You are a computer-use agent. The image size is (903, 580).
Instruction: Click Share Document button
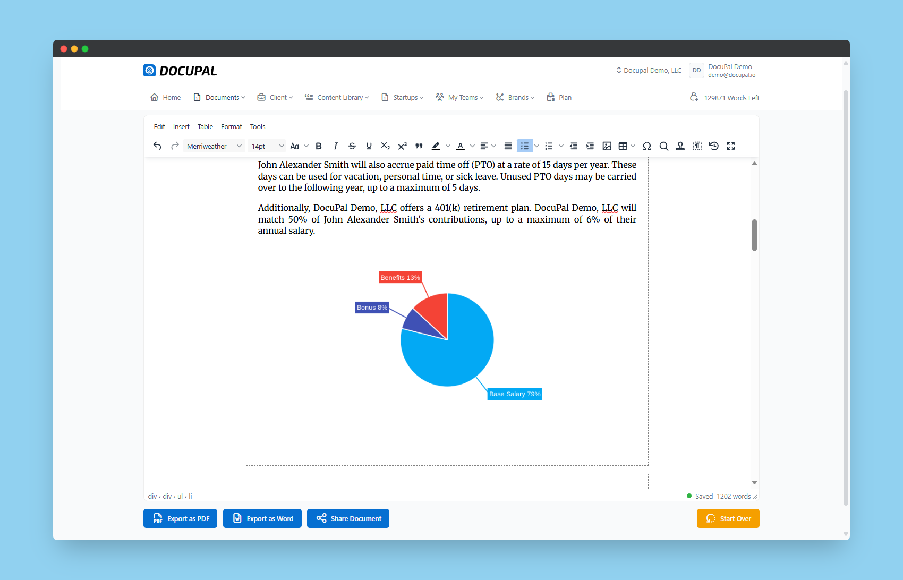(x=348, y=518)
